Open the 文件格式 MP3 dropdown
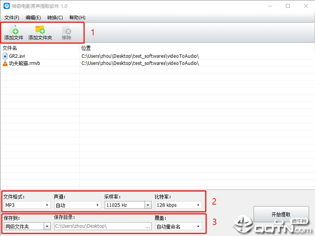 pos(27,205)
